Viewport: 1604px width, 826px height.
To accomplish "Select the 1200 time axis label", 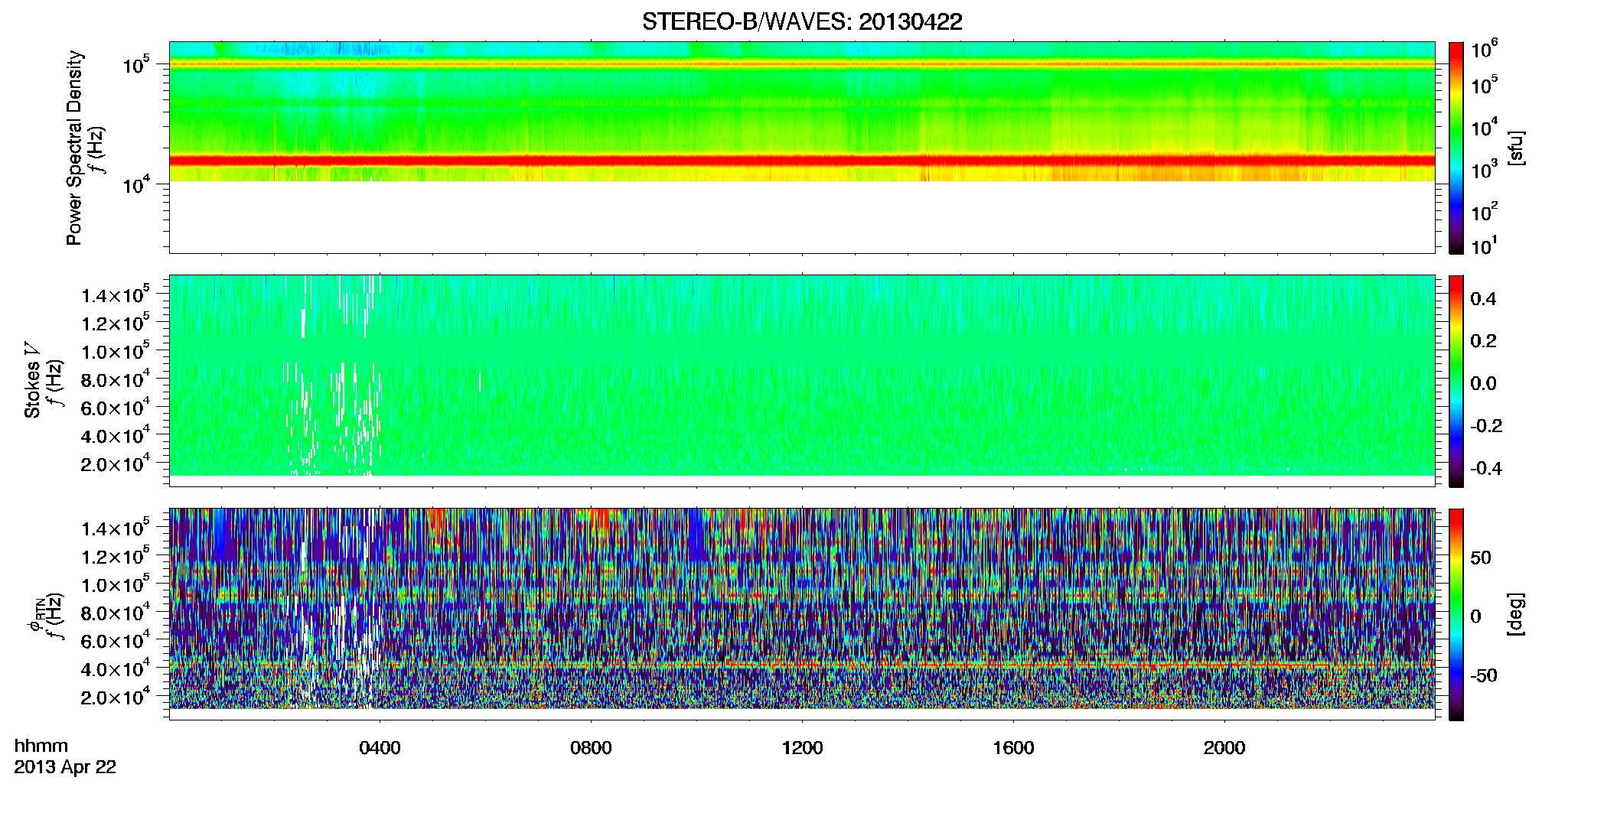I will 802,748.
